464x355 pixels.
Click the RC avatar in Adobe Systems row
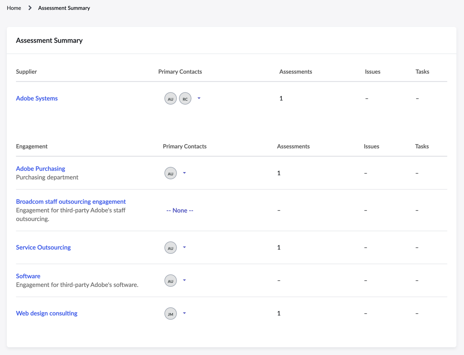(185, 99)
